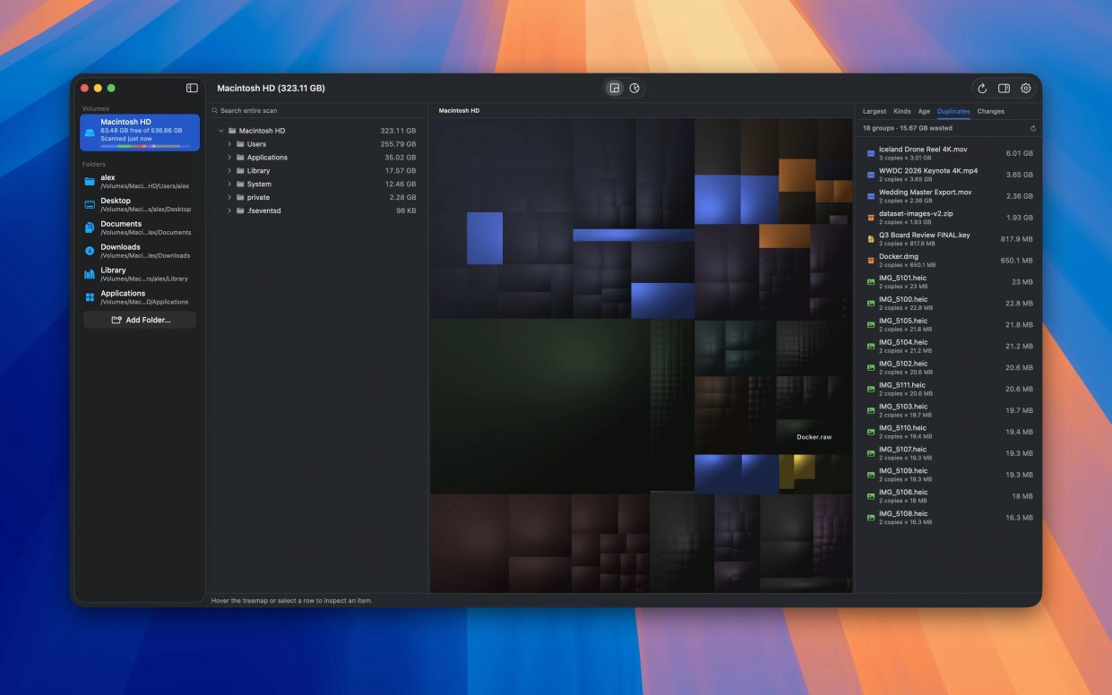Switch to sunburst pie chart view
The width and height of the screenshot is (1112, 695).
point(634,88)
